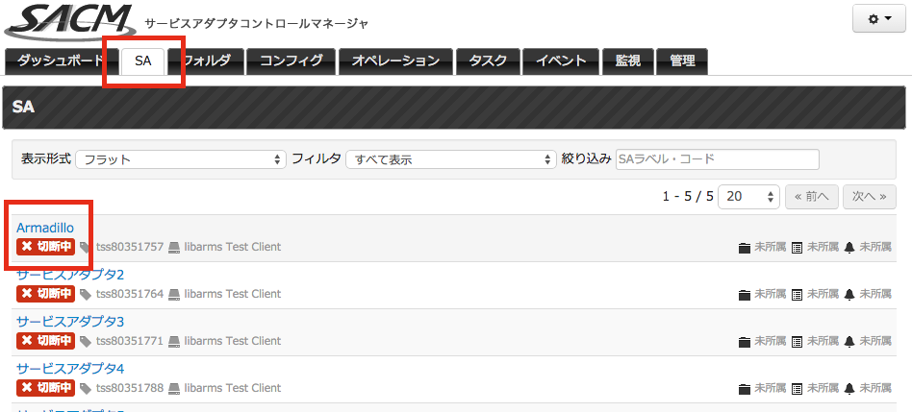This screenshot has height=412, width=912.
Task: Open the gear settings menu
Action: click(879, 18)
